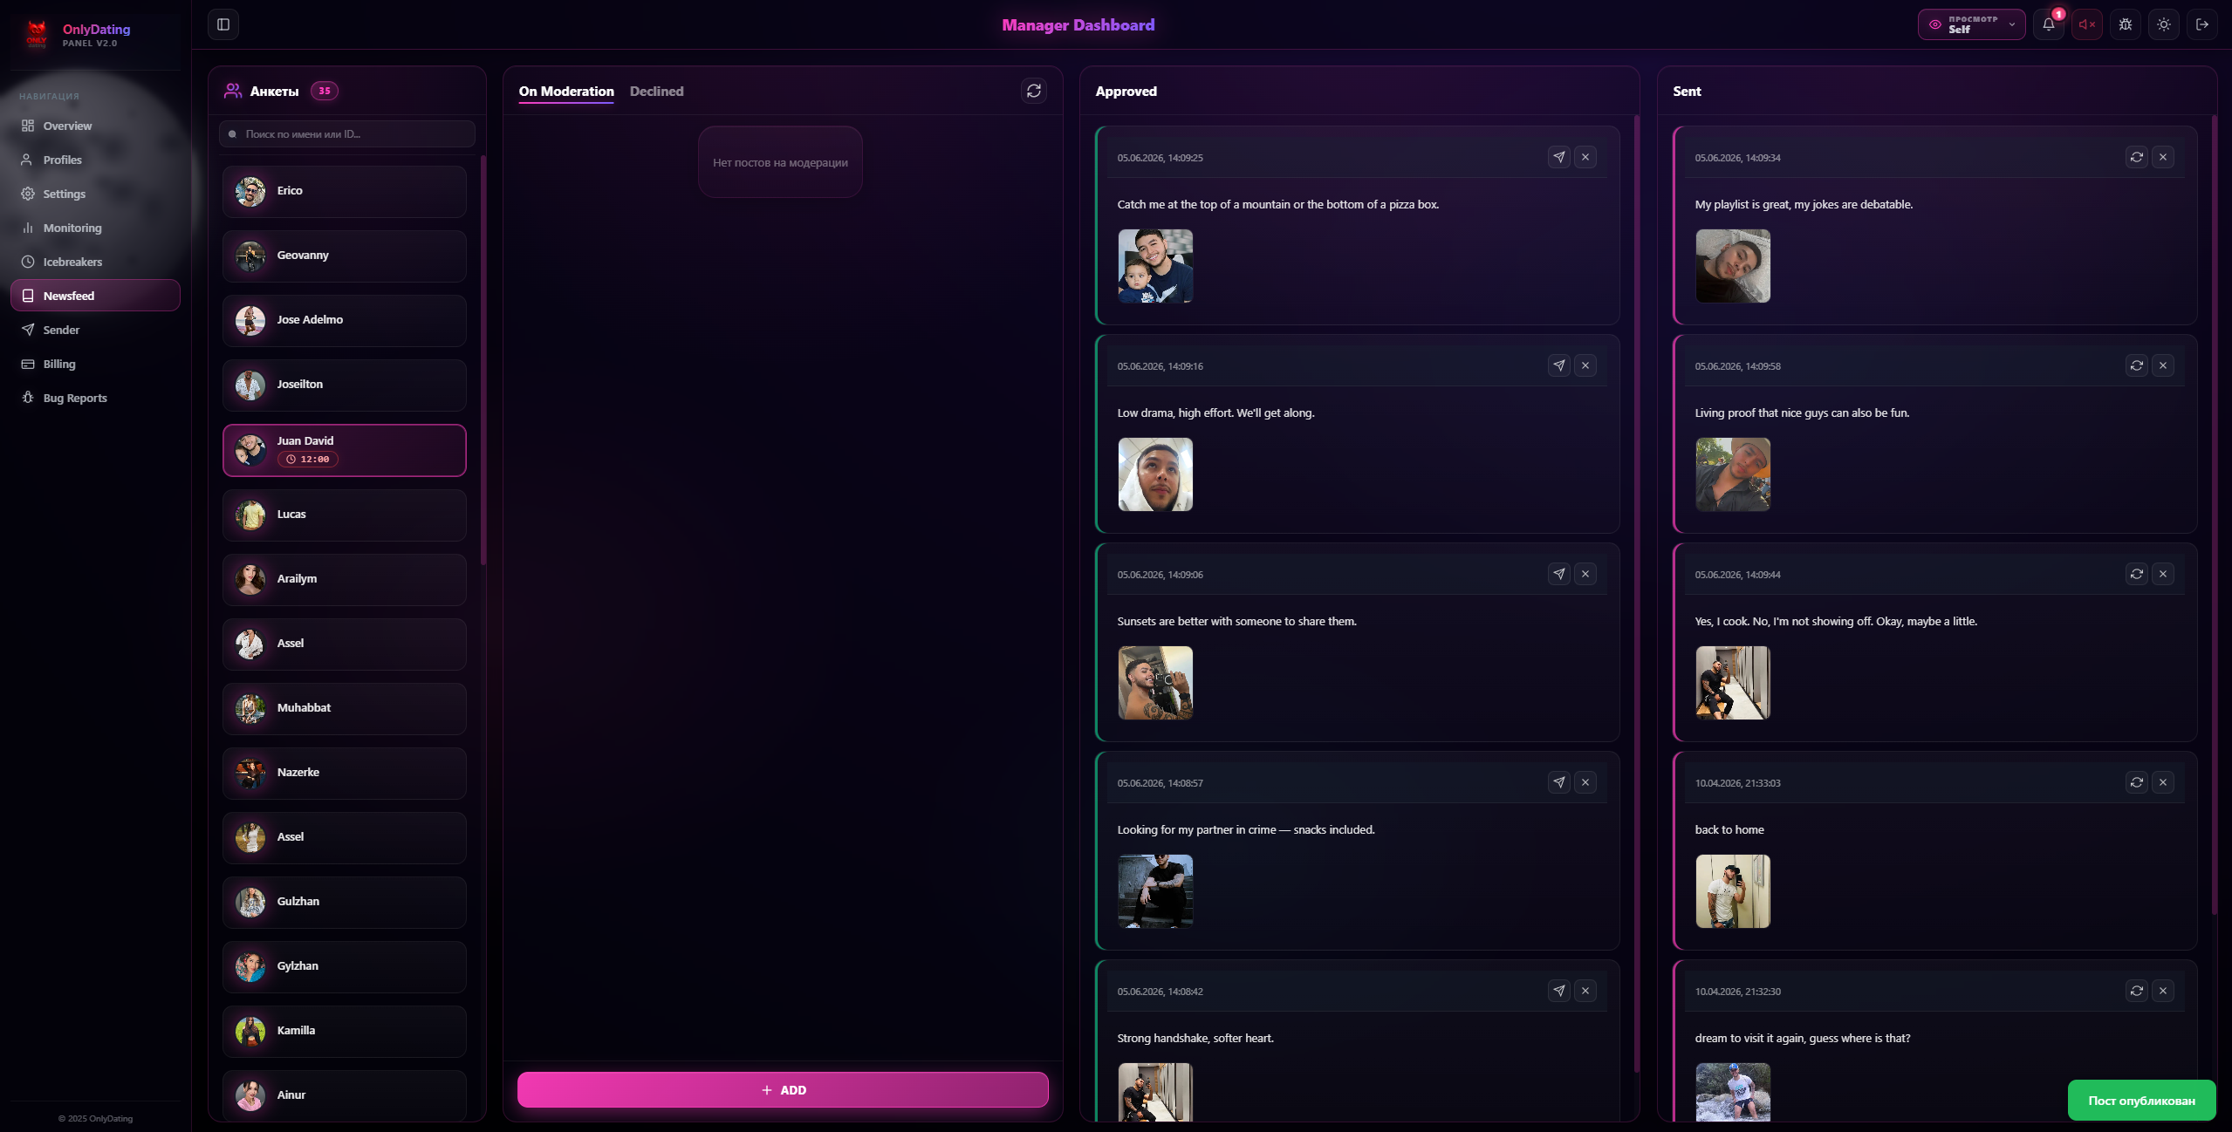The width and height of the screenshot is (2232, 1132).
Task: Delete the 'Low drama, high effort' post
Action: [x=1585, y=365]
